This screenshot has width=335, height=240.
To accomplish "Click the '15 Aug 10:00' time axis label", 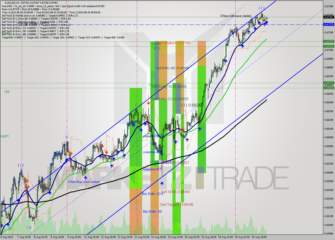I will [x=175, y=237].
